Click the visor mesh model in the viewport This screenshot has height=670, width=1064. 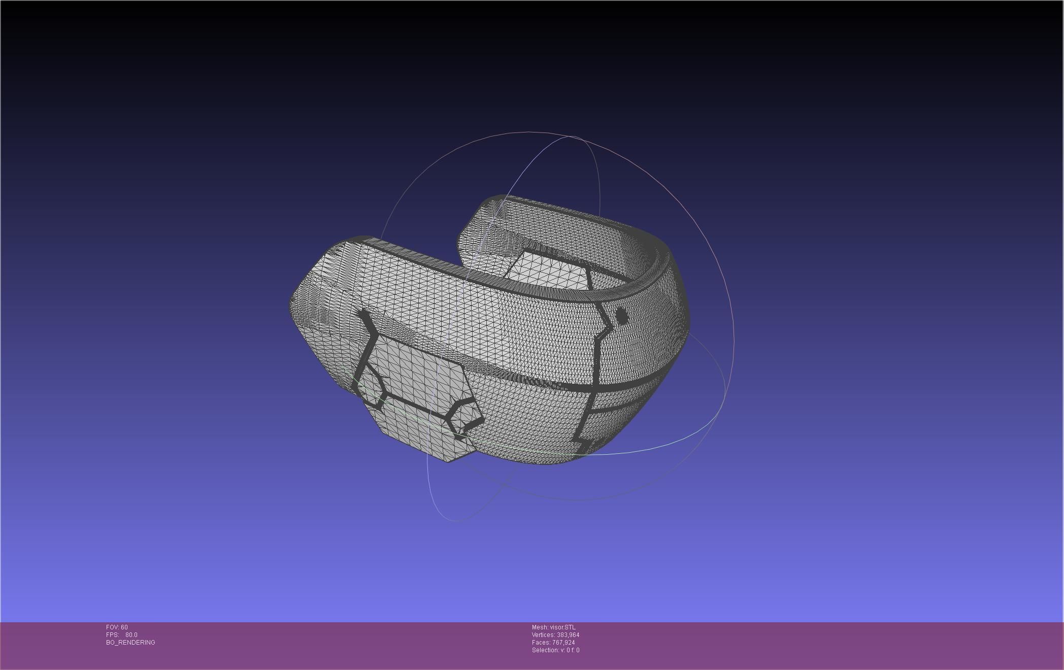pos(490,330)
